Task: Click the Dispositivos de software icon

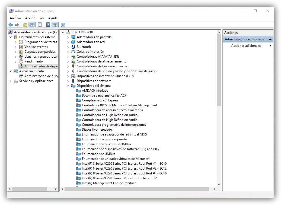Action: pos(73,81)
